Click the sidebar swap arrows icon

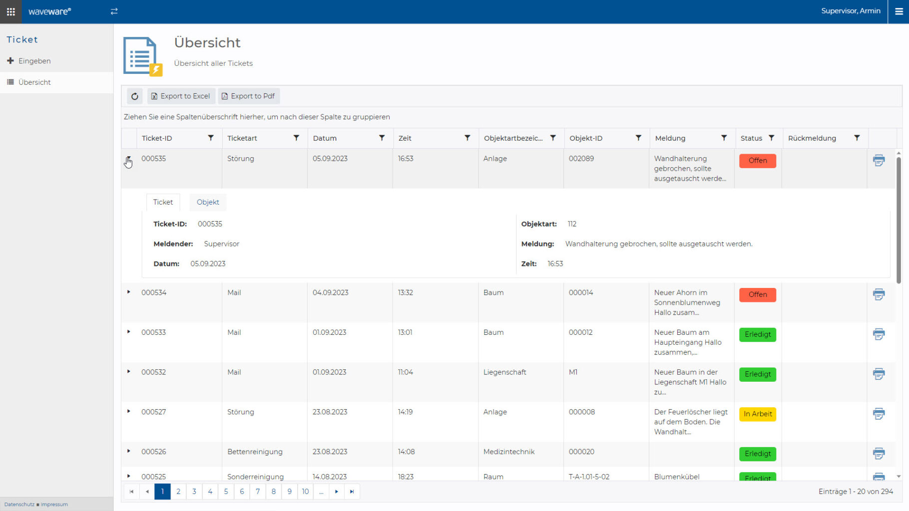click(x=114, y=11)
